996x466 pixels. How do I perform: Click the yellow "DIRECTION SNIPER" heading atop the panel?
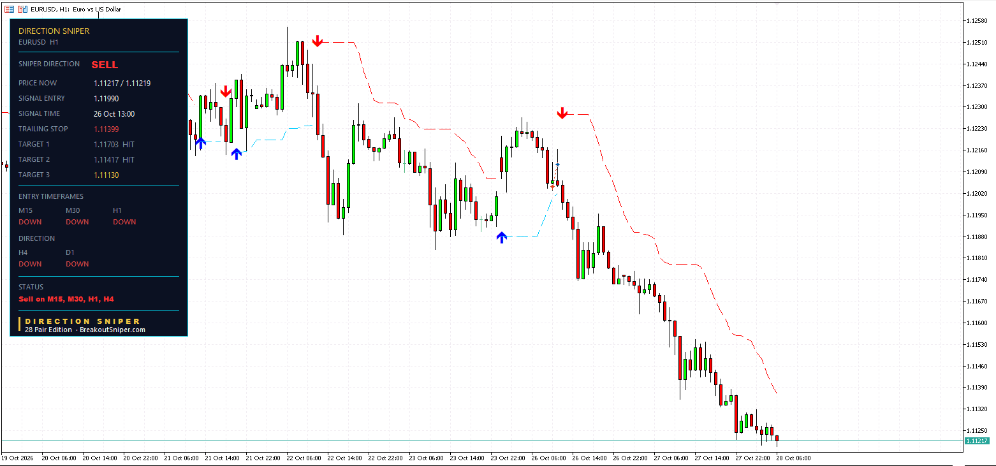(54, 31)
